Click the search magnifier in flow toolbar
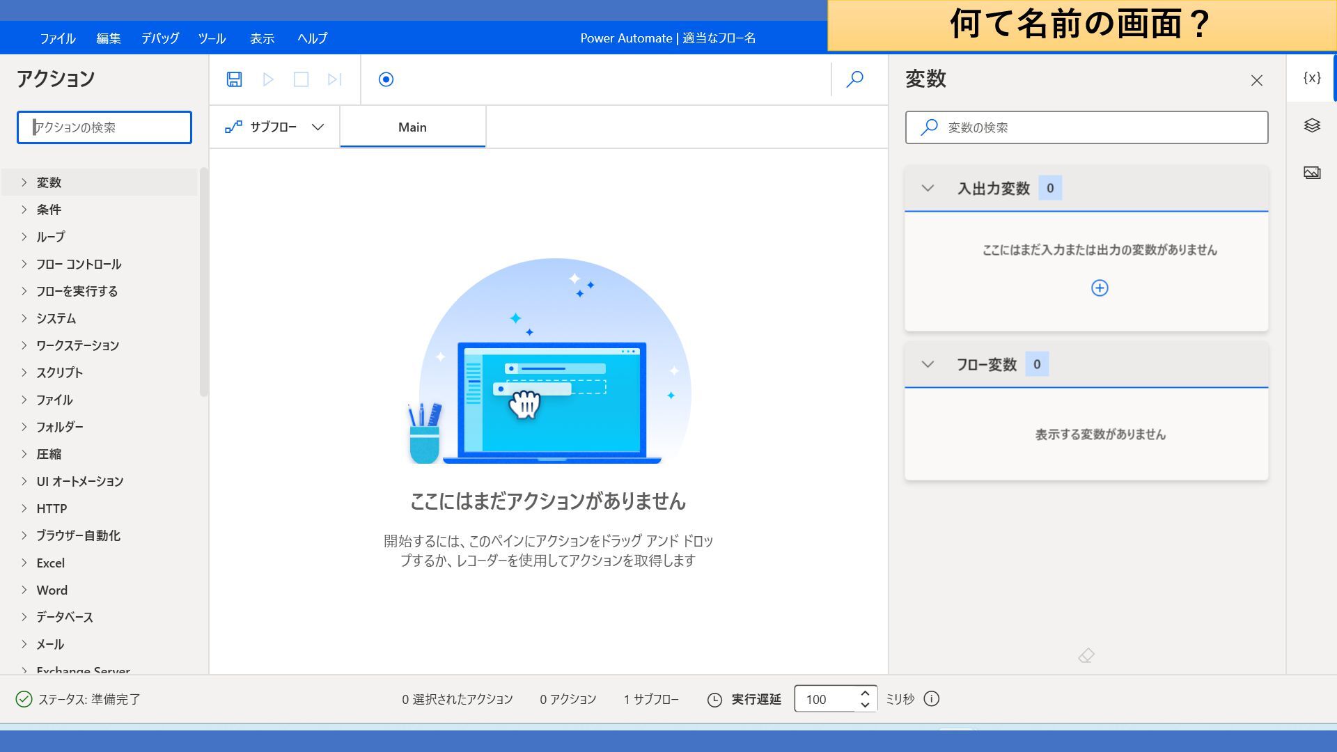The image size is (1337, 752). [854, 79]
